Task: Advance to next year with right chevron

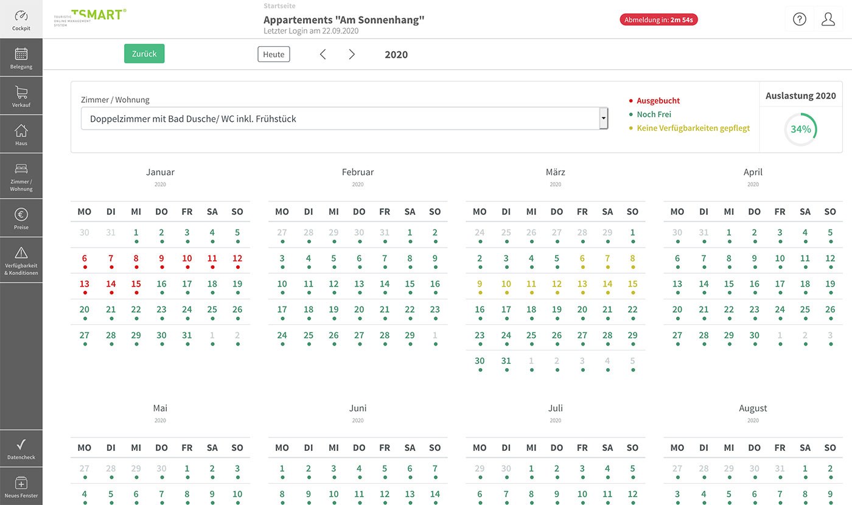Action: point(351,55)
